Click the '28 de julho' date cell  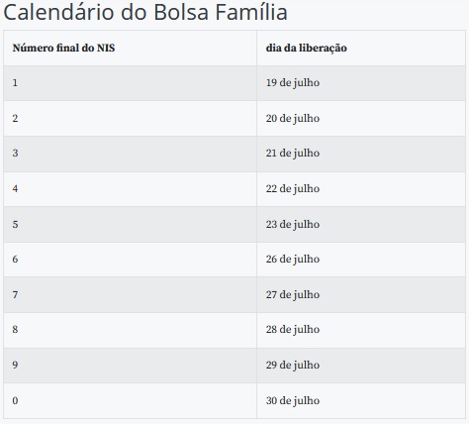(x=361, y=330)
